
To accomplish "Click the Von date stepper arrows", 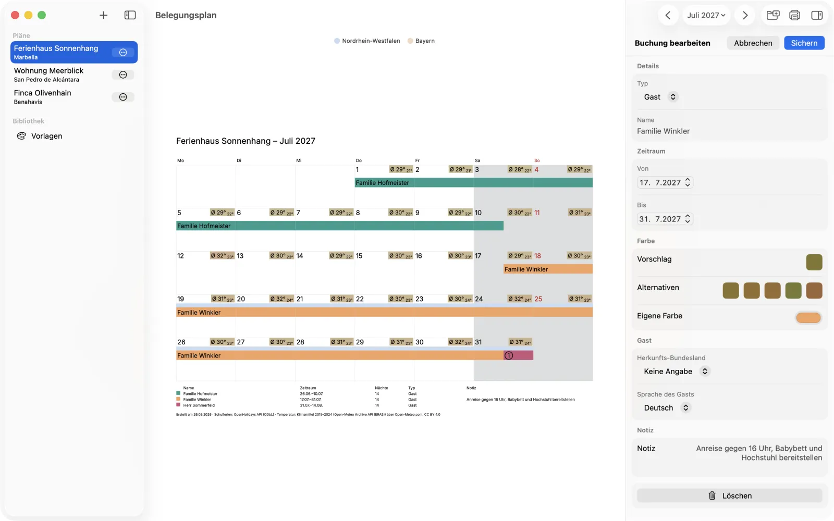I will tap(688, 182).
